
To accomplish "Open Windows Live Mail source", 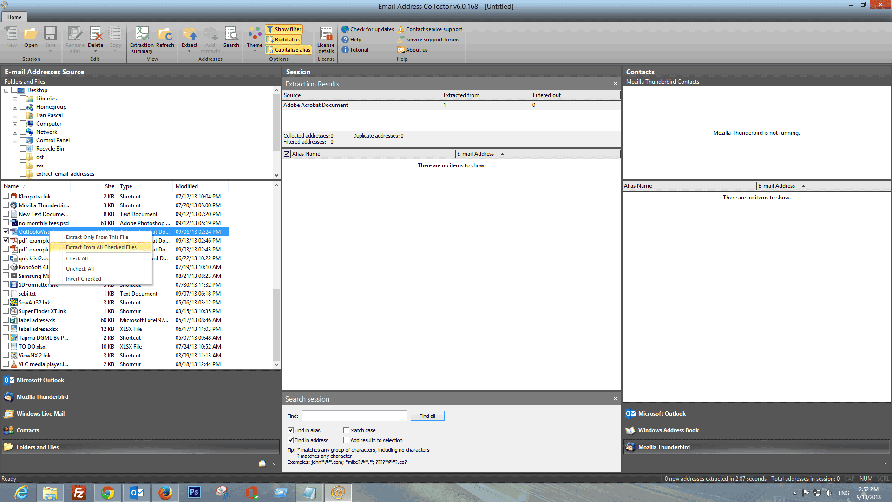I will 141,414.
